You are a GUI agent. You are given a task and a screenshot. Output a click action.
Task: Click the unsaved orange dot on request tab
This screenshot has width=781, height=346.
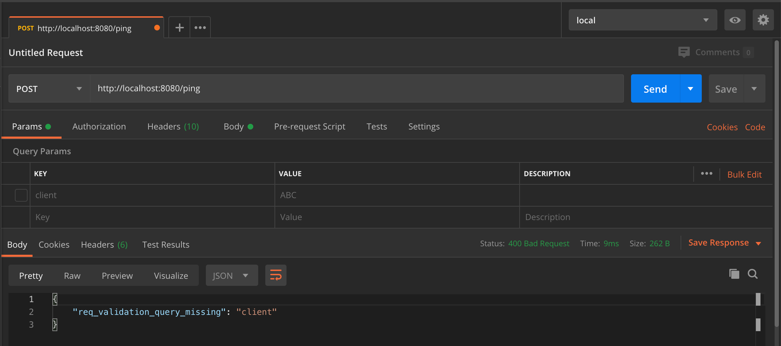(157, 28)
